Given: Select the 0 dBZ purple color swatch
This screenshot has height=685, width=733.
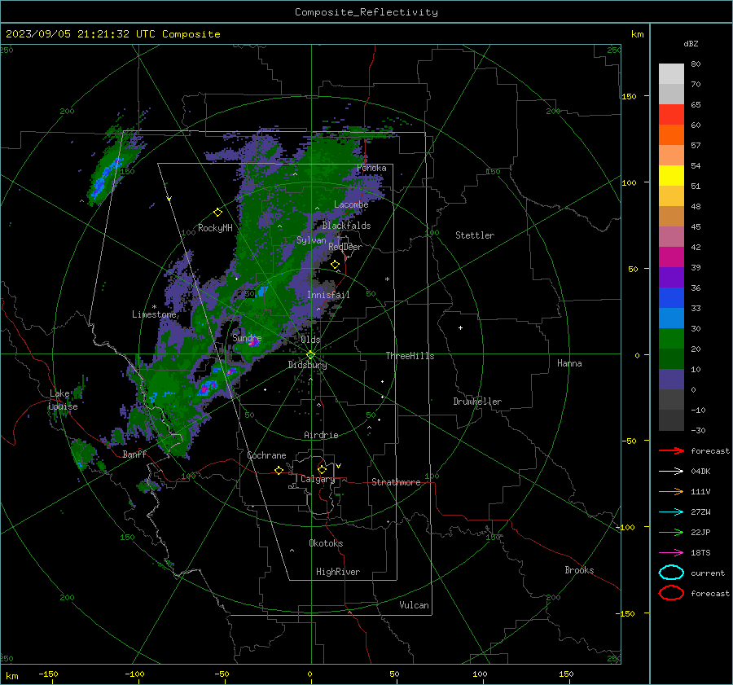Looking at the screenshot, I should 671,380.
